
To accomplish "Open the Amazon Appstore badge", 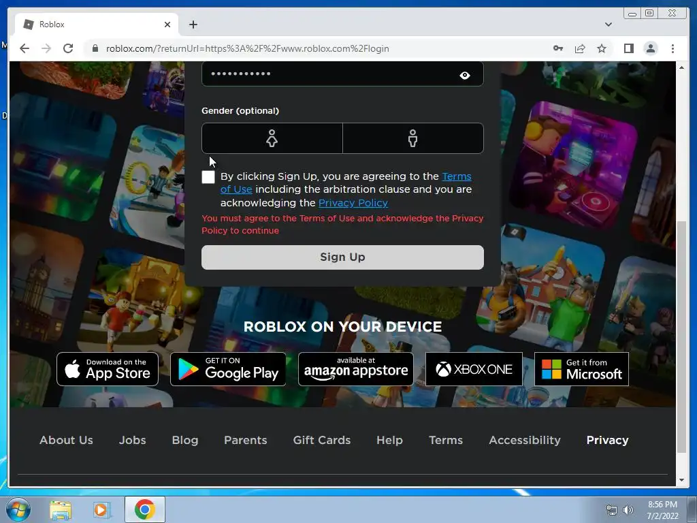I will pos(355,369).
